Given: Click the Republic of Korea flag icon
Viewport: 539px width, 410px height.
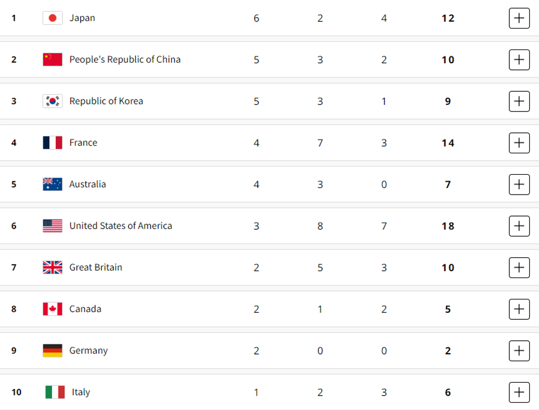Looking at the screenshot, I should pyautogui.click(x=53, y=101).
